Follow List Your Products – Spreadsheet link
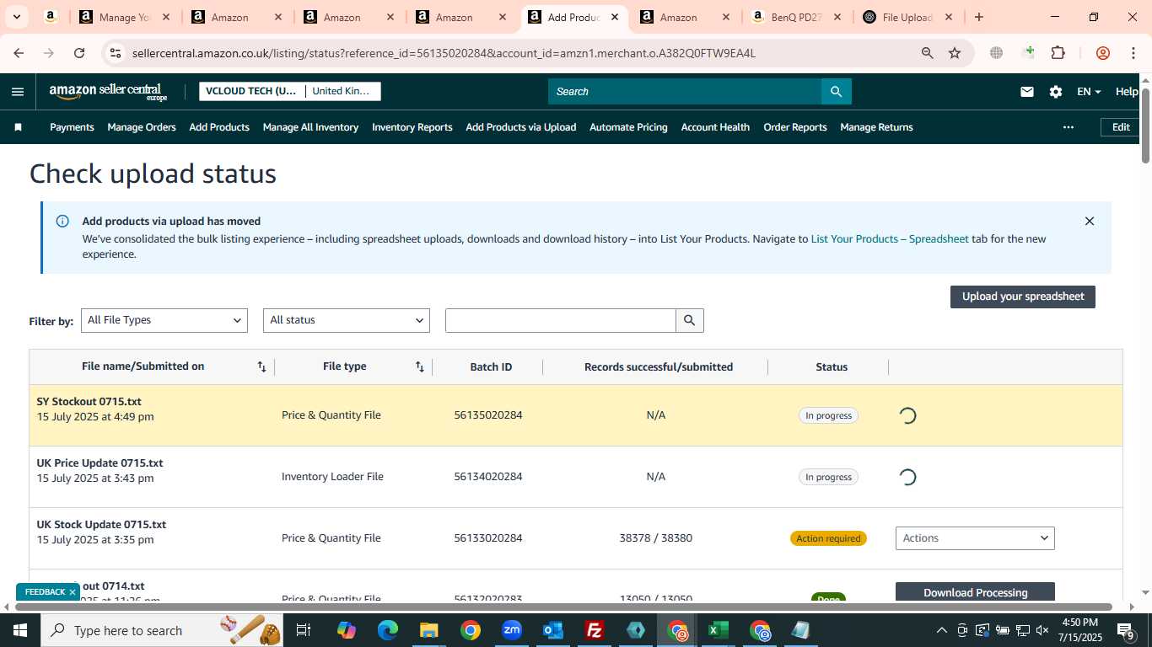The height and width of the screenshot is (647, 1152). point(890,239)
